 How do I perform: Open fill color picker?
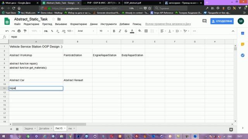click(x=139, y=31)
